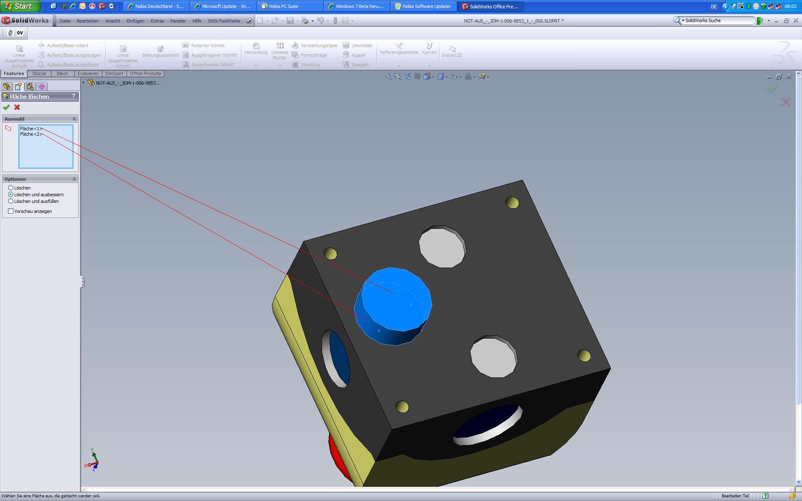Image resolution: width=802 pixels, height=501 pixels.
Task: Confirm Fläche löschen with green checkmark
Action: coord(6,107)
